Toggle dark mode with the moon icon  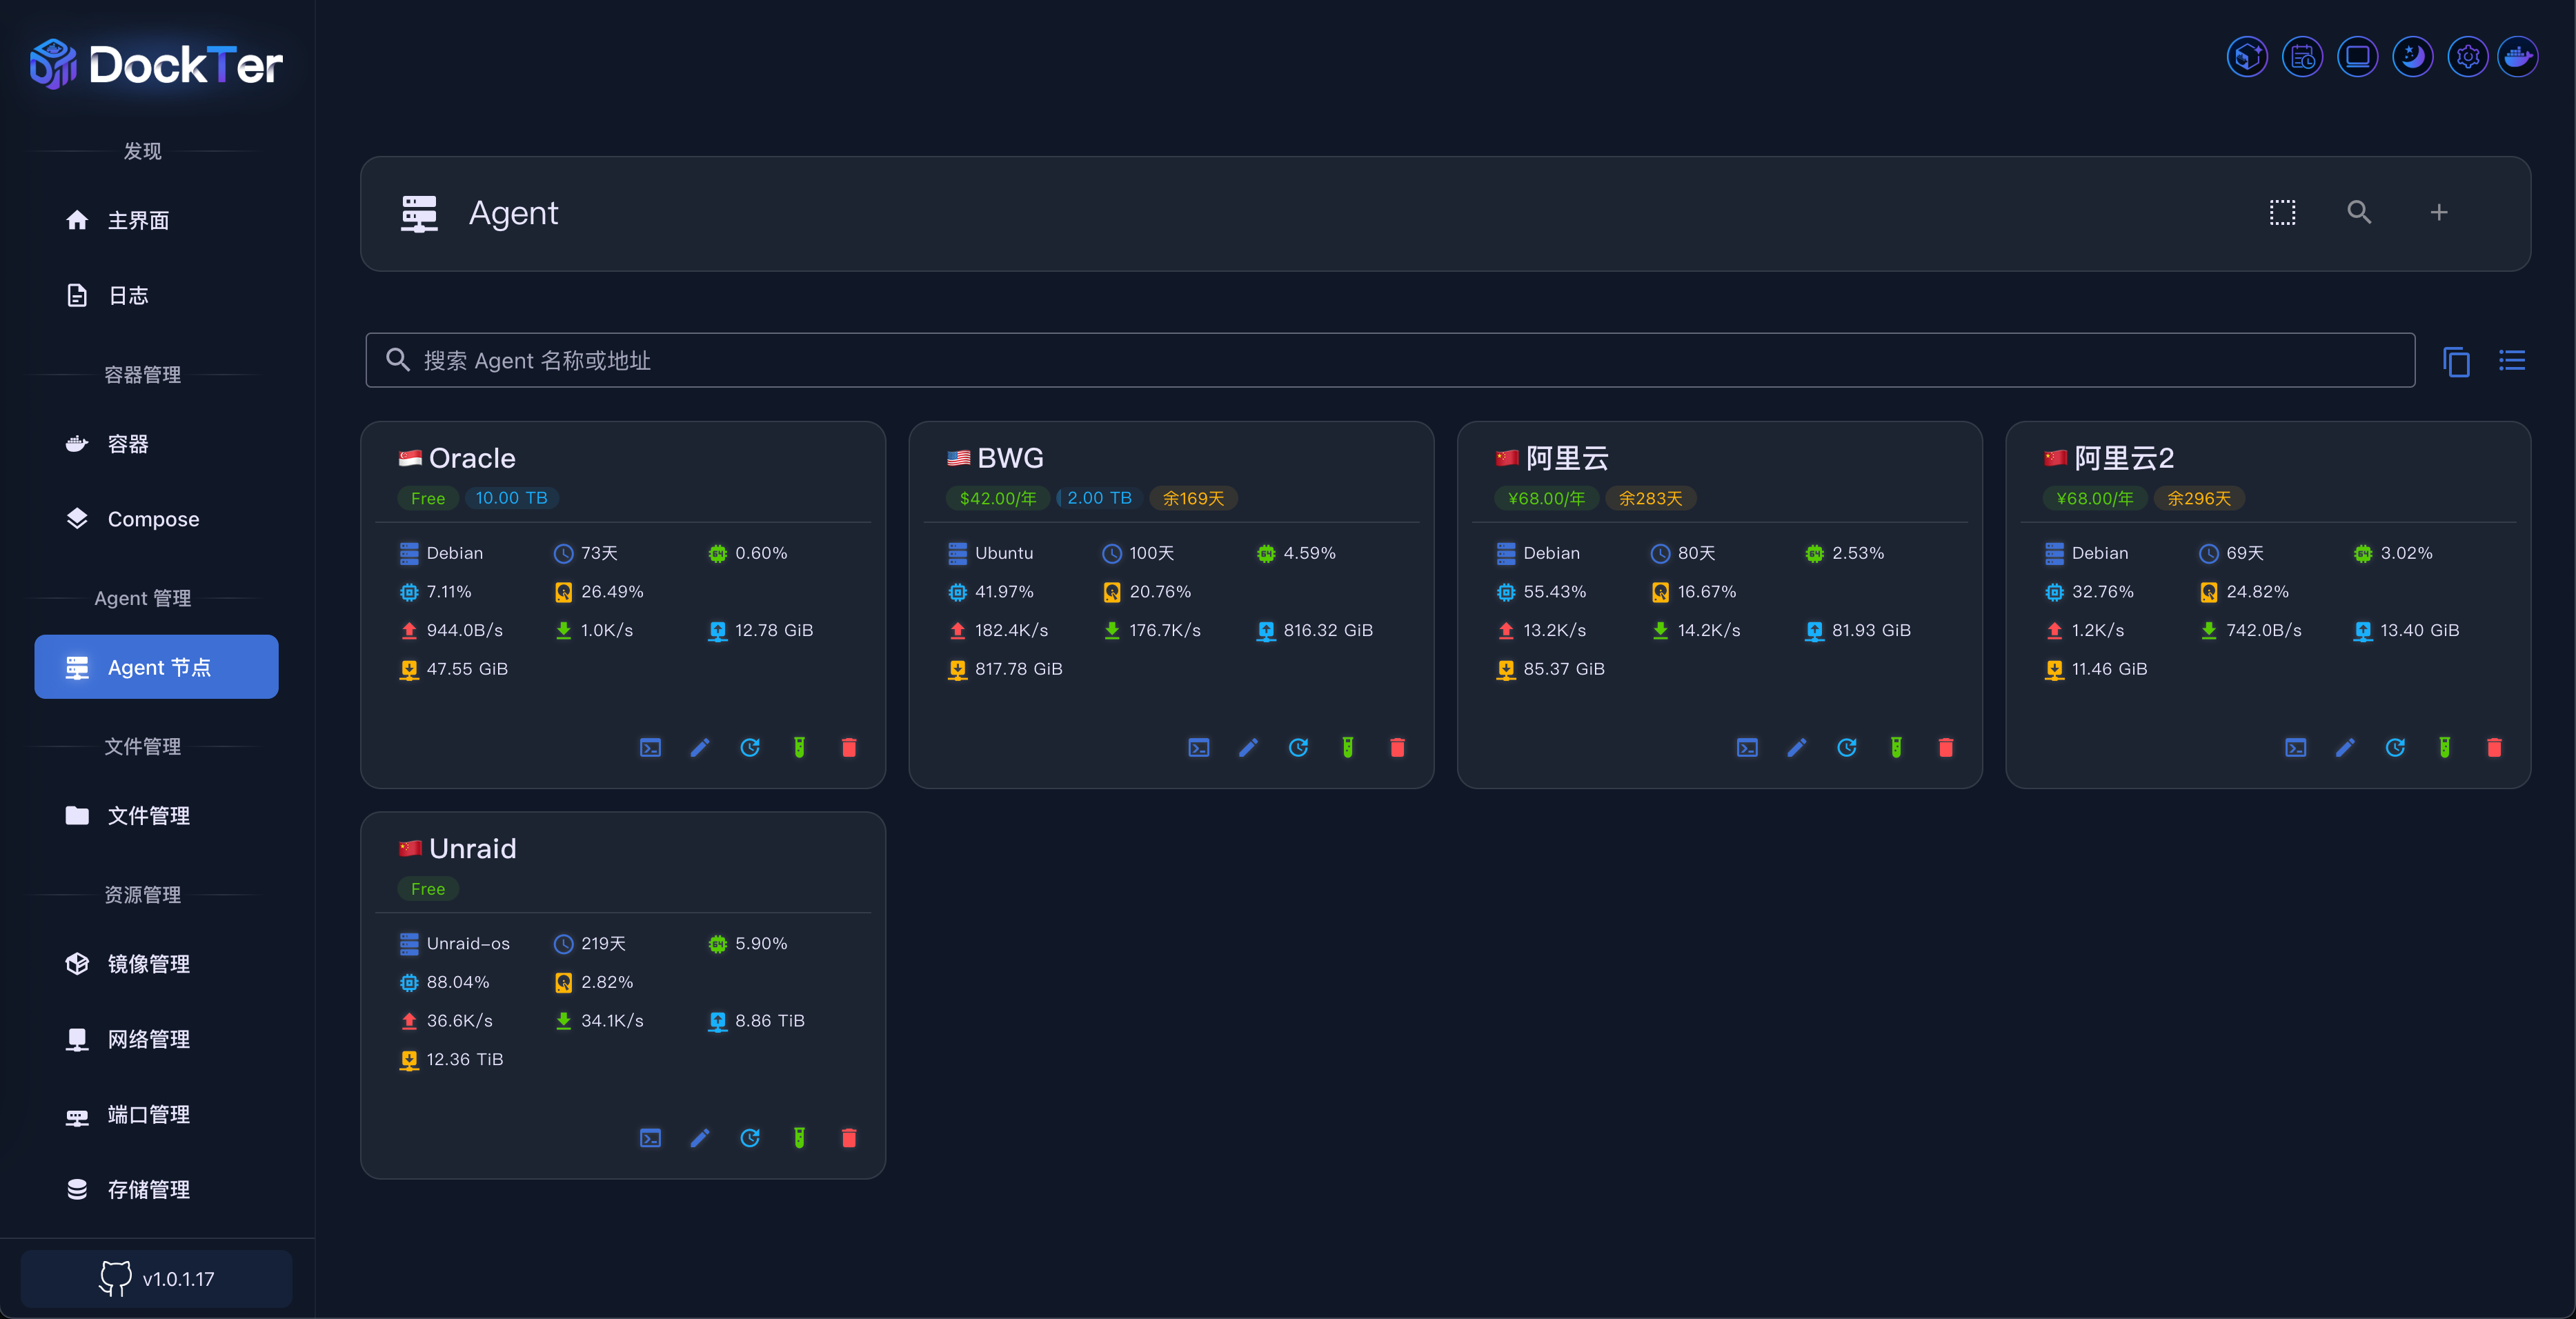click(x=2412, y=57)
